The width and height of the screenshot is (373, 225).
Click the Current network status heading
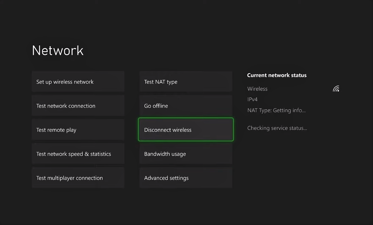click(277, 75)
